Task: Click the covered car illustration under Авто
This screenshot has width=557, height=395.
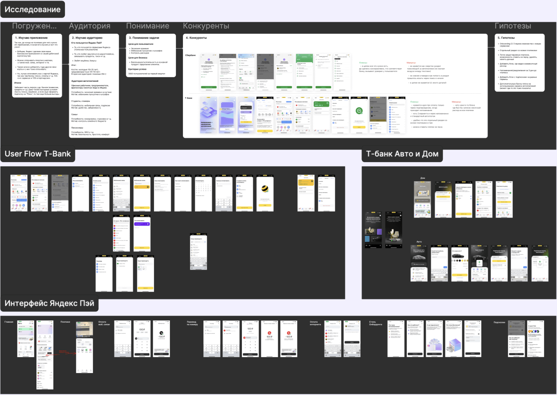Action: click(419, 257)
